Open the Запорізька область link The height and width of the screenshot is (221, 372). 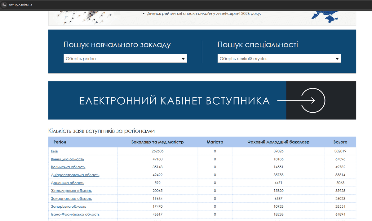point(69,206)
